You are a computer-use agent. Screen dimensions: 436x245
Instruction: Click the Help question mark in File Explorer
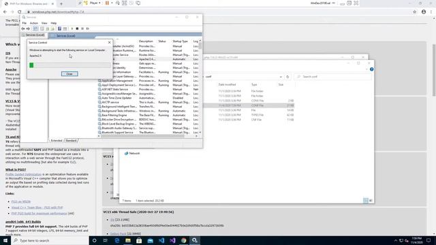point(372,69)
